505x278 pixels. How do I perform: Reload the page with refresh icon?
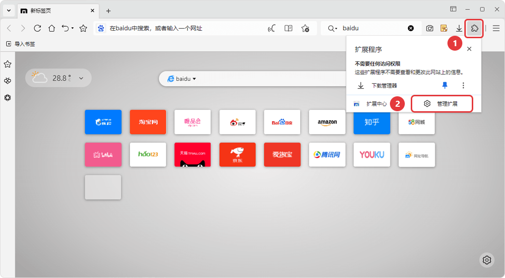coord(37,28)
